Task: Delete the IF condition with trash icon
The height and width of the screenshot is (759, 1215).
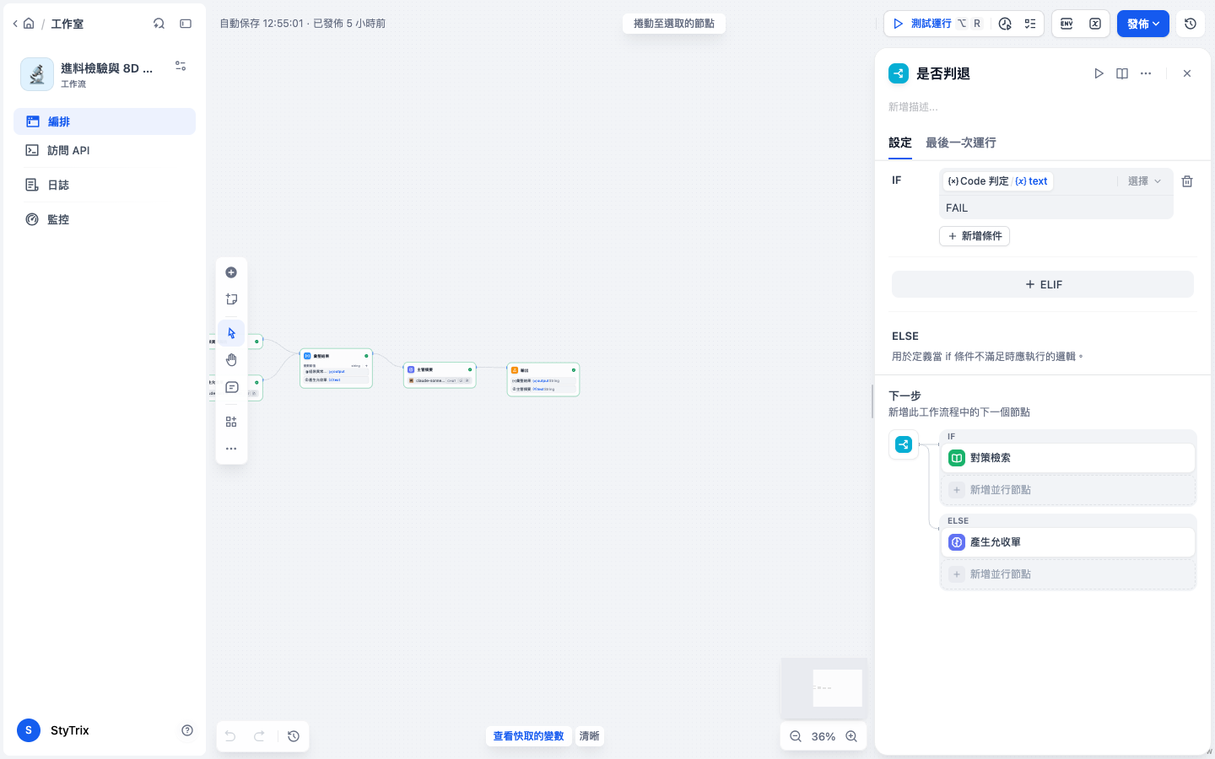Action: pyautogui.click(x=1187, y=181)
